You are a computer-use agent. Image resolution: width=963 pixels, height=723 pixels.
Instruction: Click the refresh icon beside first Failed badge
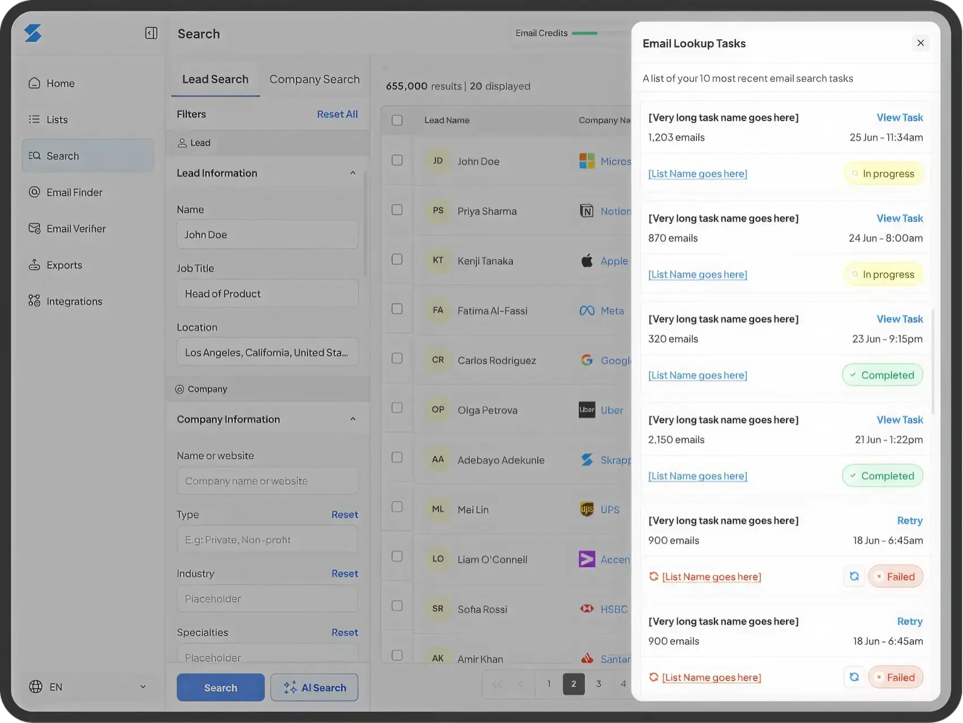pyautogui.click(x=854, y=576)
